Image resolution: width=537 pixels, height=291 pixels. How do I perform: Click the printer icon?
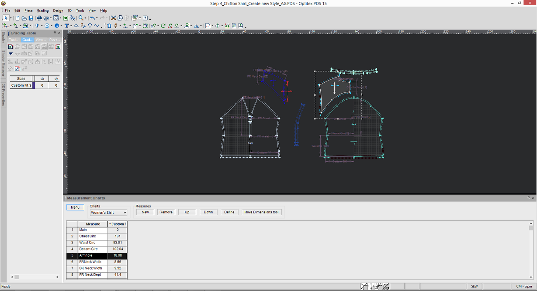click(x=39, y=18)
